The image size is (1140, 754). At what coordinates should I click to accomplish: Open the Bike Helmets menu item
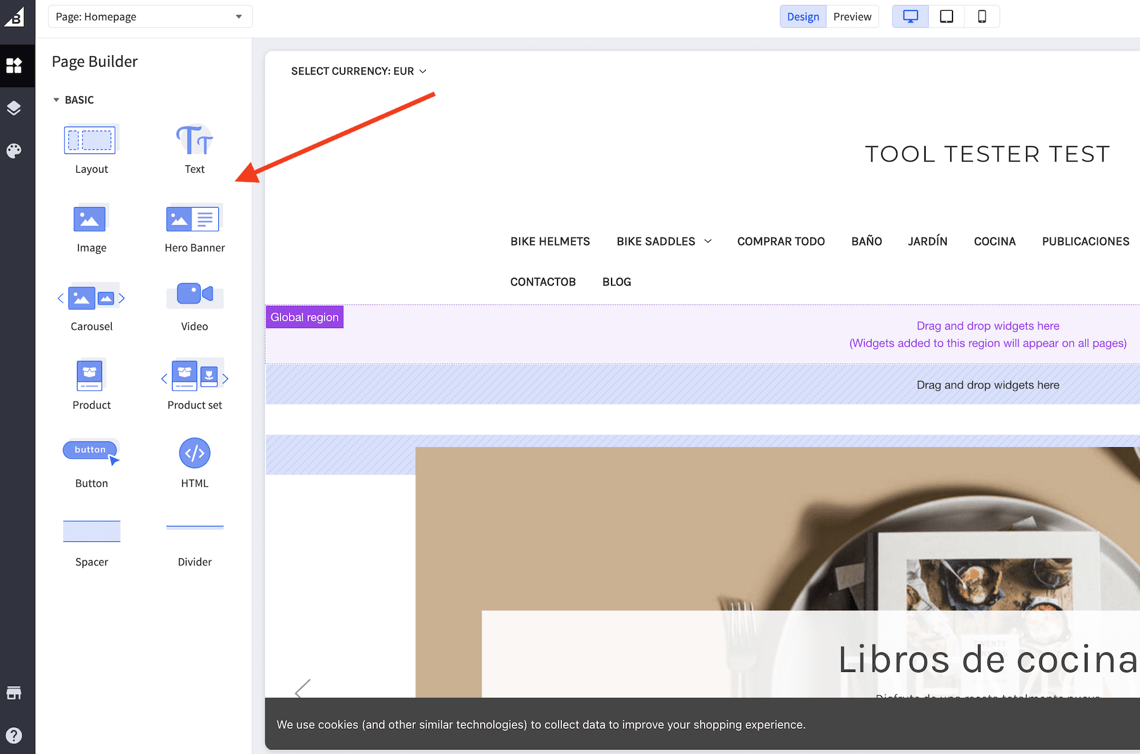(x=550, y=241)
